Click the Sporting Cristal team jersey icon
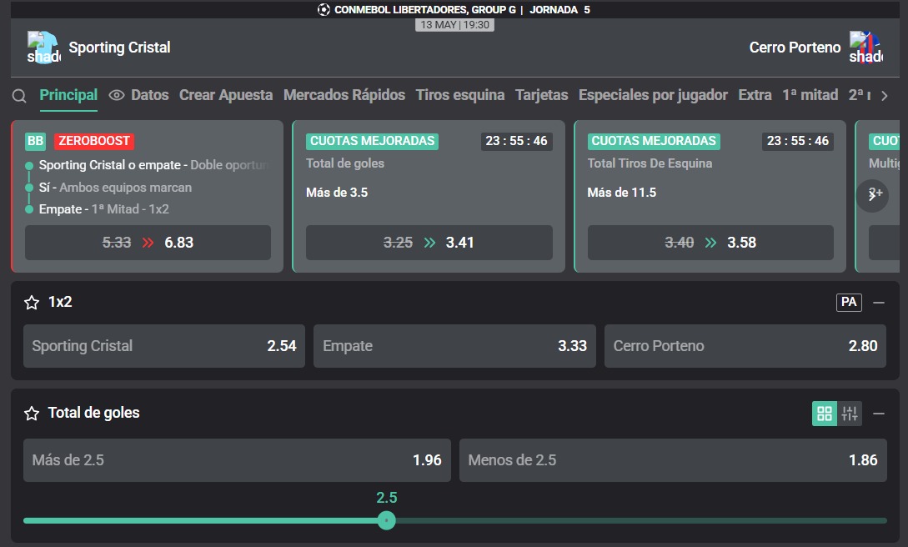The image size is (908, 547). point(43,48)
